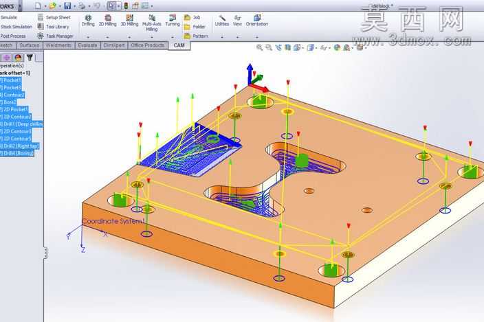Click the file properties icon beside traffic light
This screenshot has height=322, width=484.
click(135, 5)
